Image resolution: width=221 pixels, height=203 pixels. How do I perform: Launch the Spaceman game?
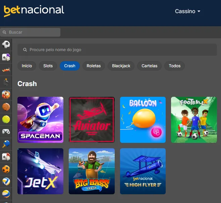point(41,120)
